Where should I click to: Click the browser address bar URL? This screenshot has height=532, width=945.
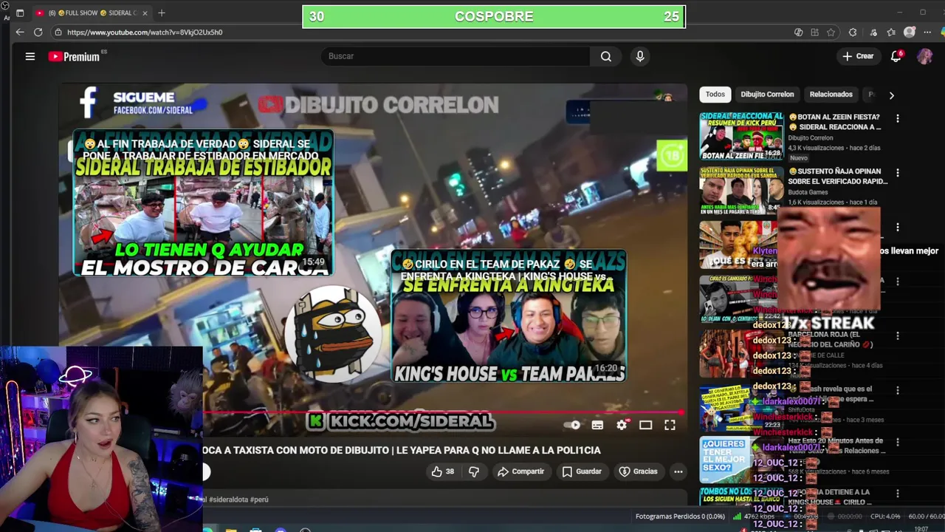[x=145, y=33]
